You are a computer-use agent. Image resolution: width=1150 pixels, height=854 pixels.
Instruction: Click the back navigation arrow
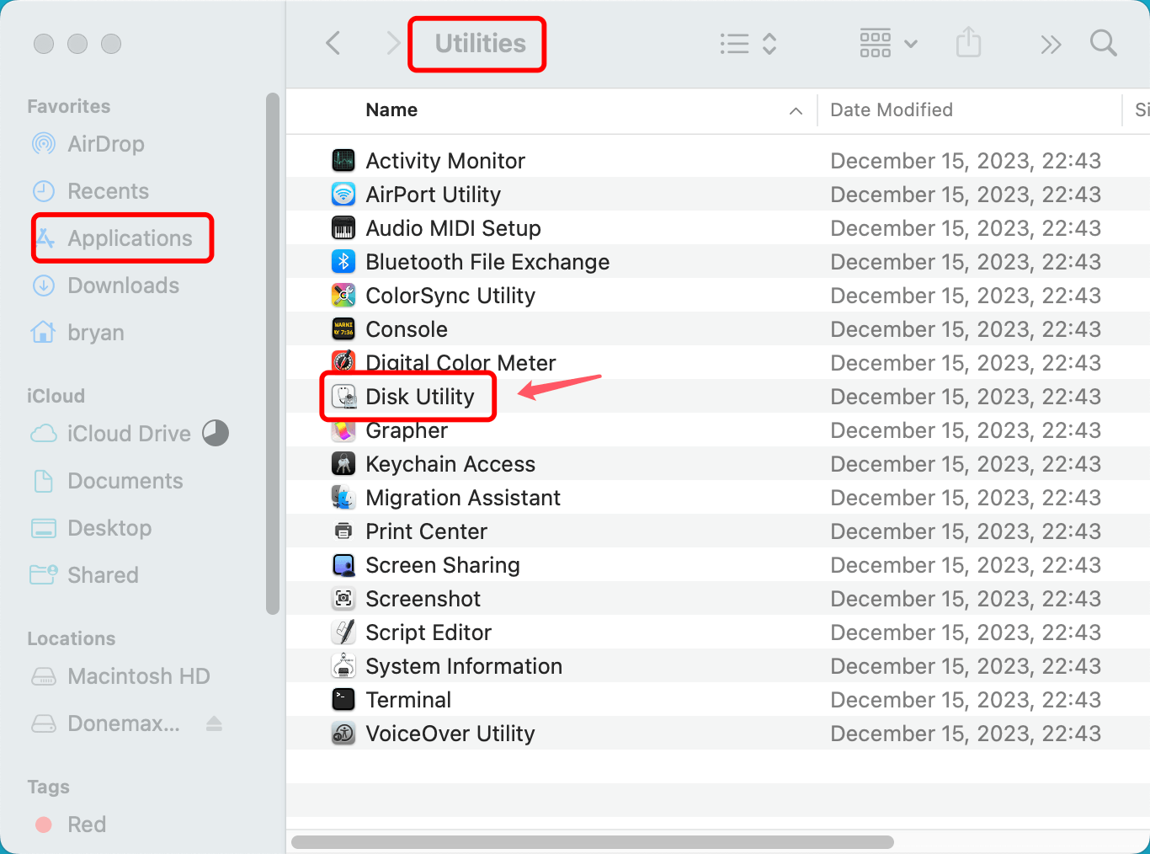[x=333, y=43]
